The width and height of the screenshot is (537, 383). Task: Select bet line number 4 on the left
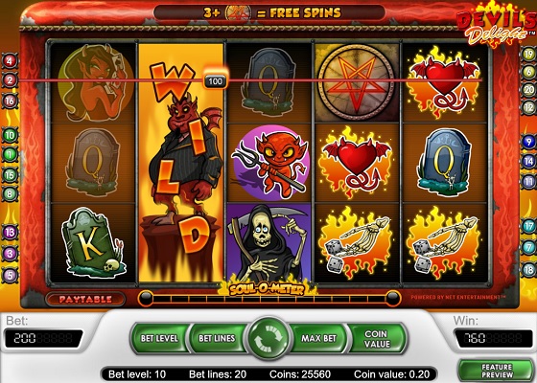point(10,61)
